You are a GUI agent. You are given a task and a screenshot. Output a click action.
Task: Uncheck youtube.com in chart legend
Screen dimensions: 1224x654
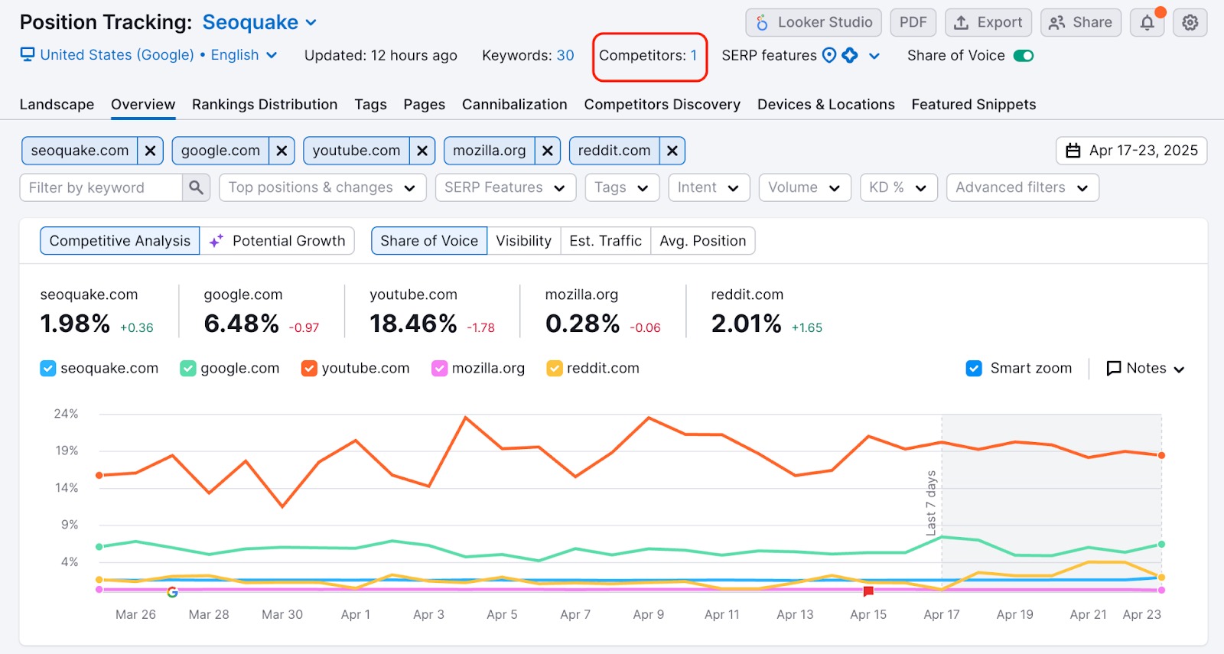point(309,369)
